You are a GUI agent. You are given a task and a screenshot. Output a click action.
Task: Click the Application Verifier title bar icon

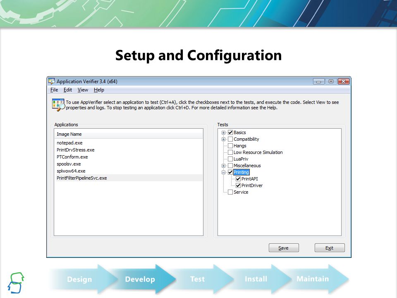[x=52, y=81]
